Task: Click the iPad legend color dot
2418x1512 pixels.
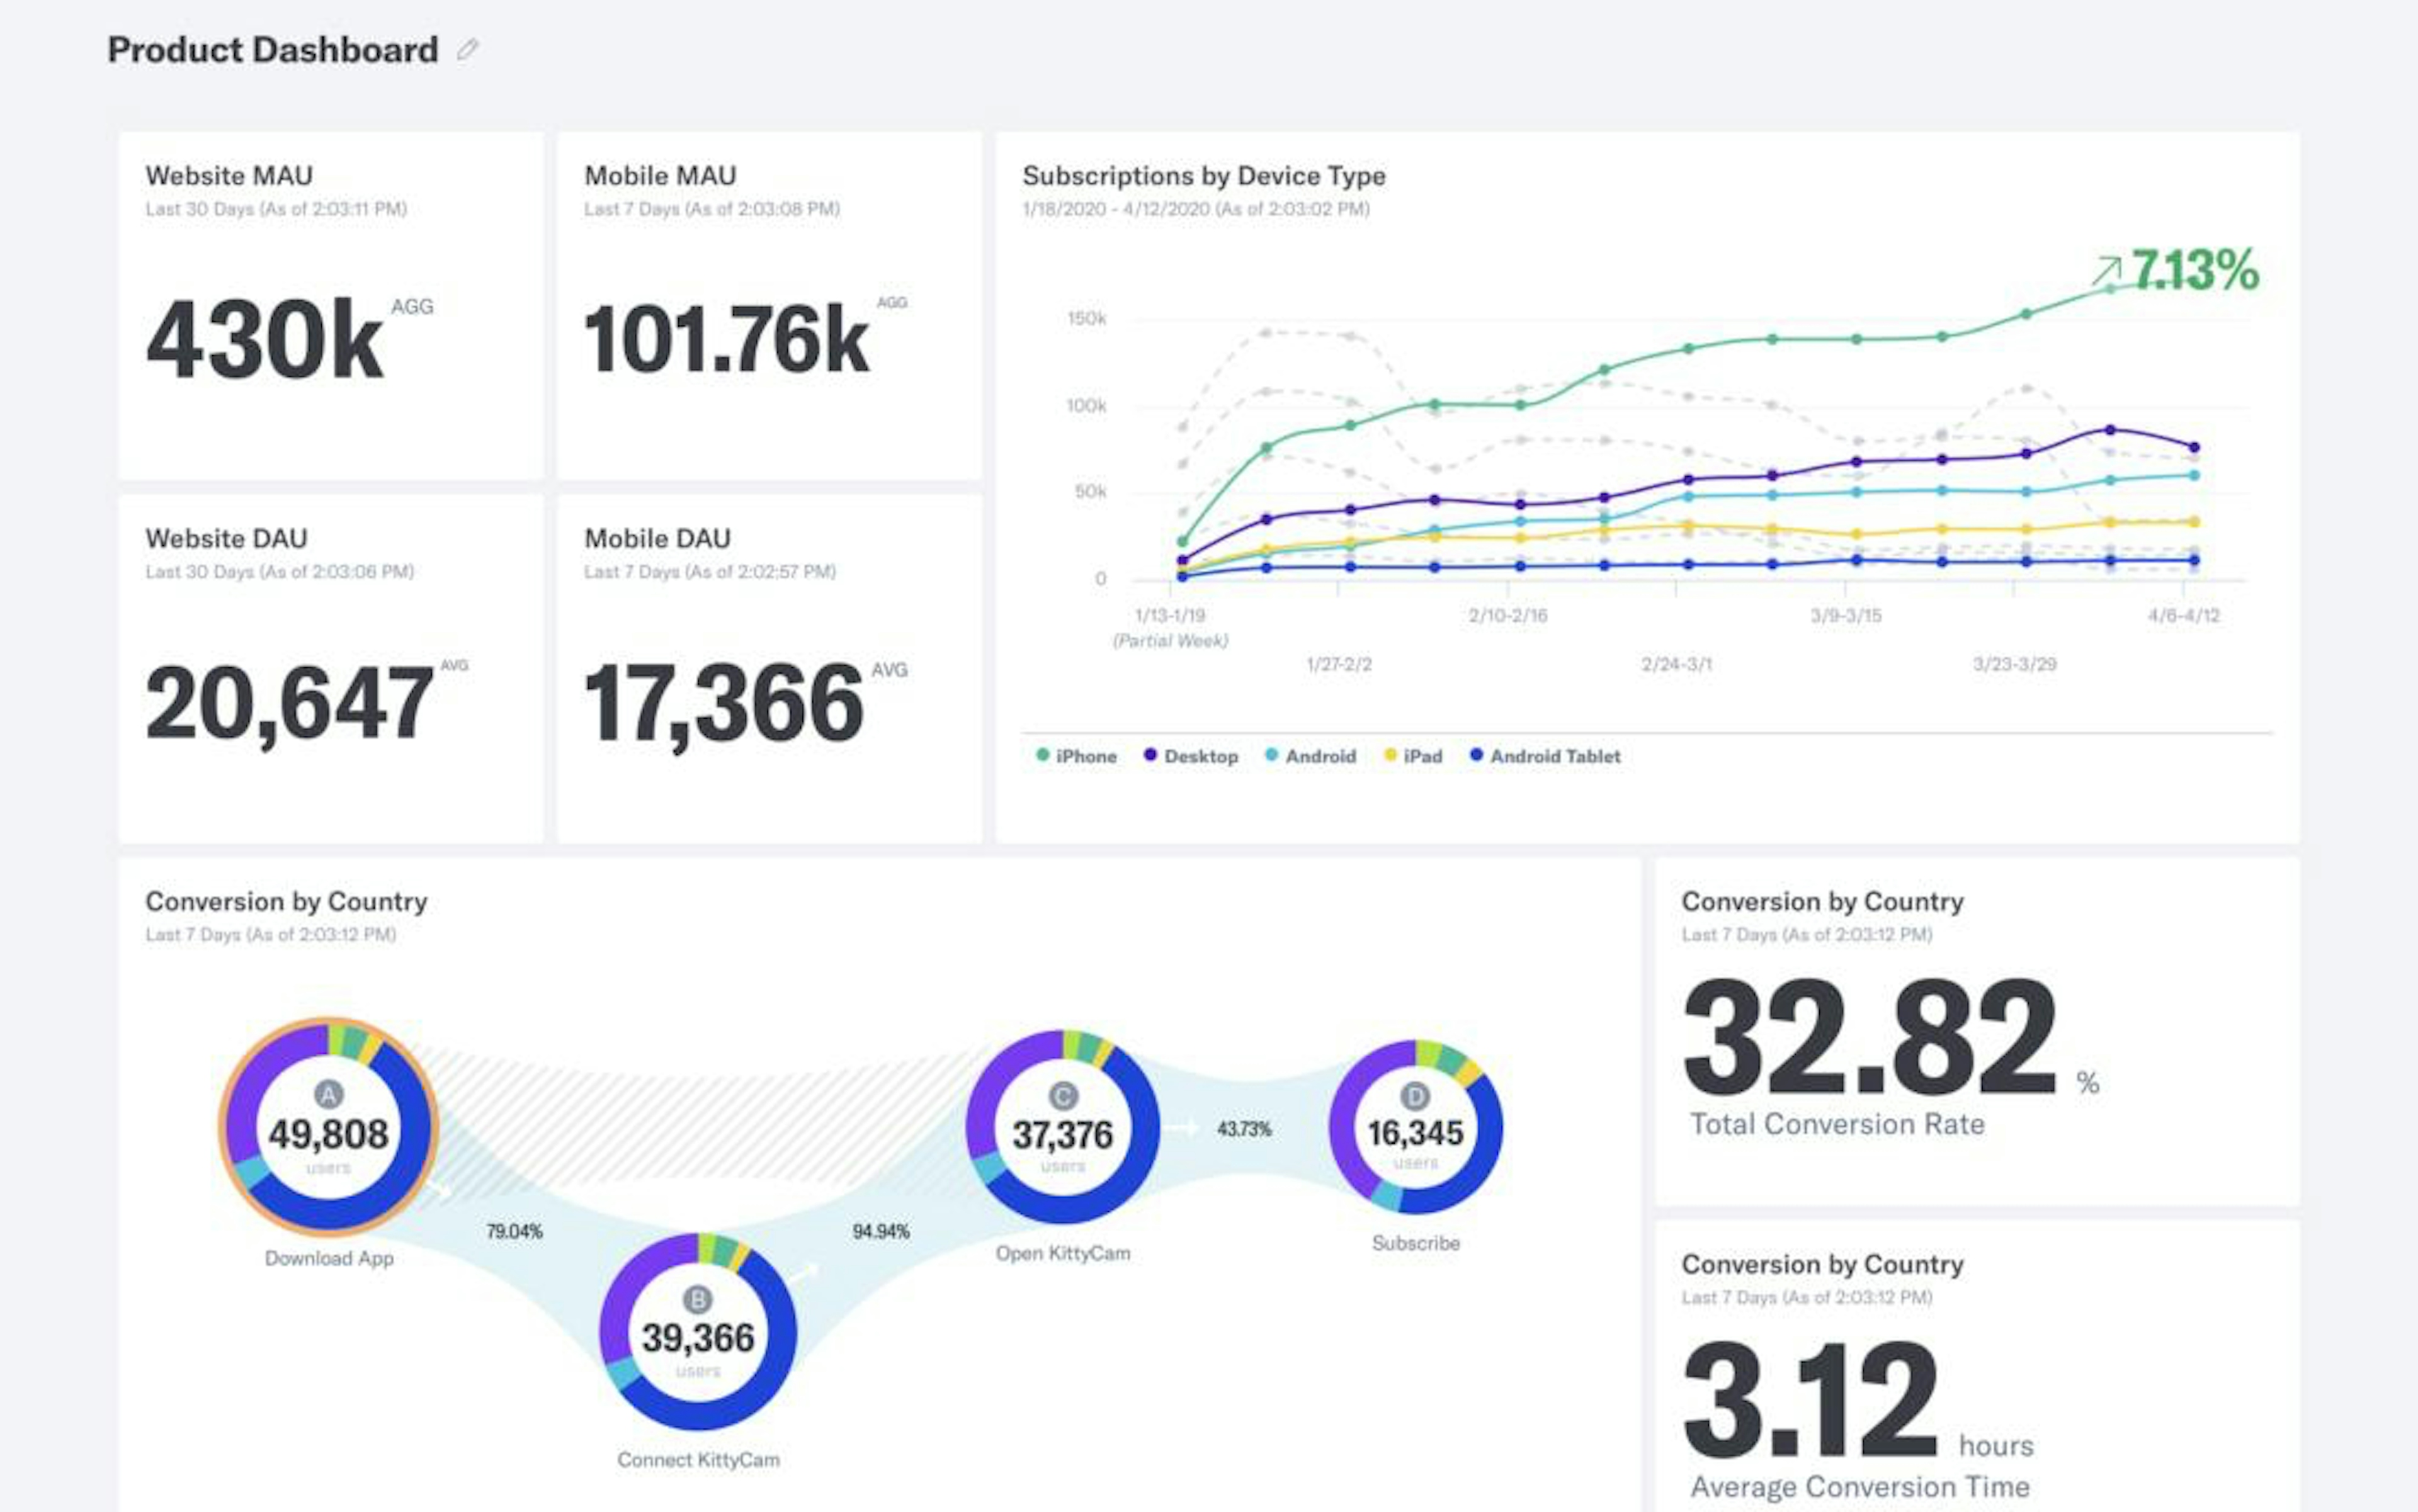Action: click(x=1390, y=756)
